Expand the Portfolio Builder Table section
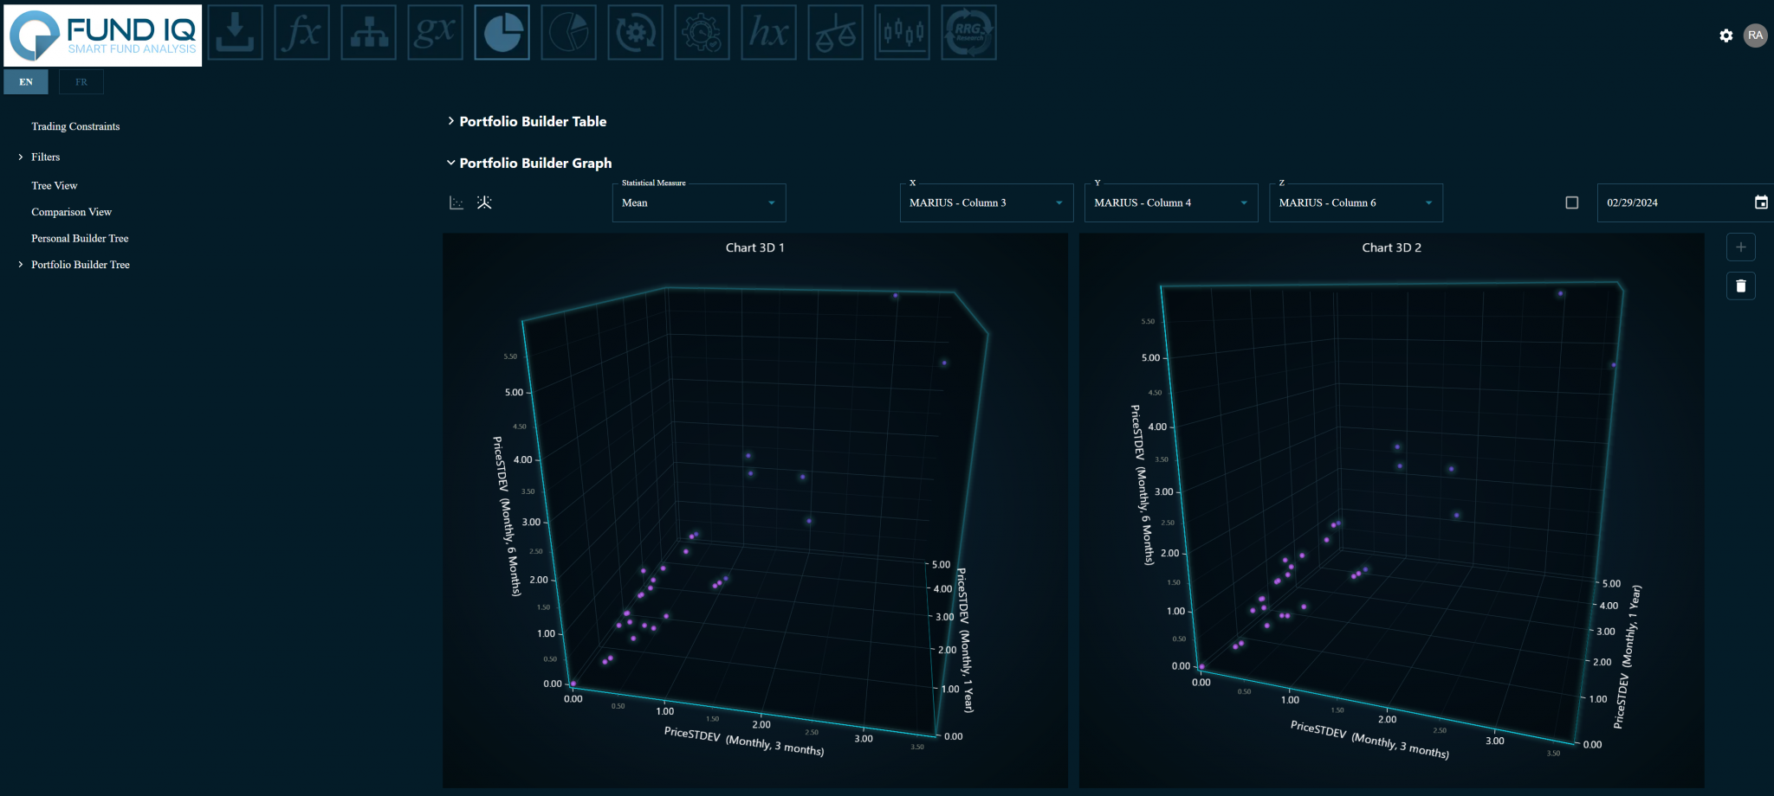The image size is (1774, 796). pos(532,122)
